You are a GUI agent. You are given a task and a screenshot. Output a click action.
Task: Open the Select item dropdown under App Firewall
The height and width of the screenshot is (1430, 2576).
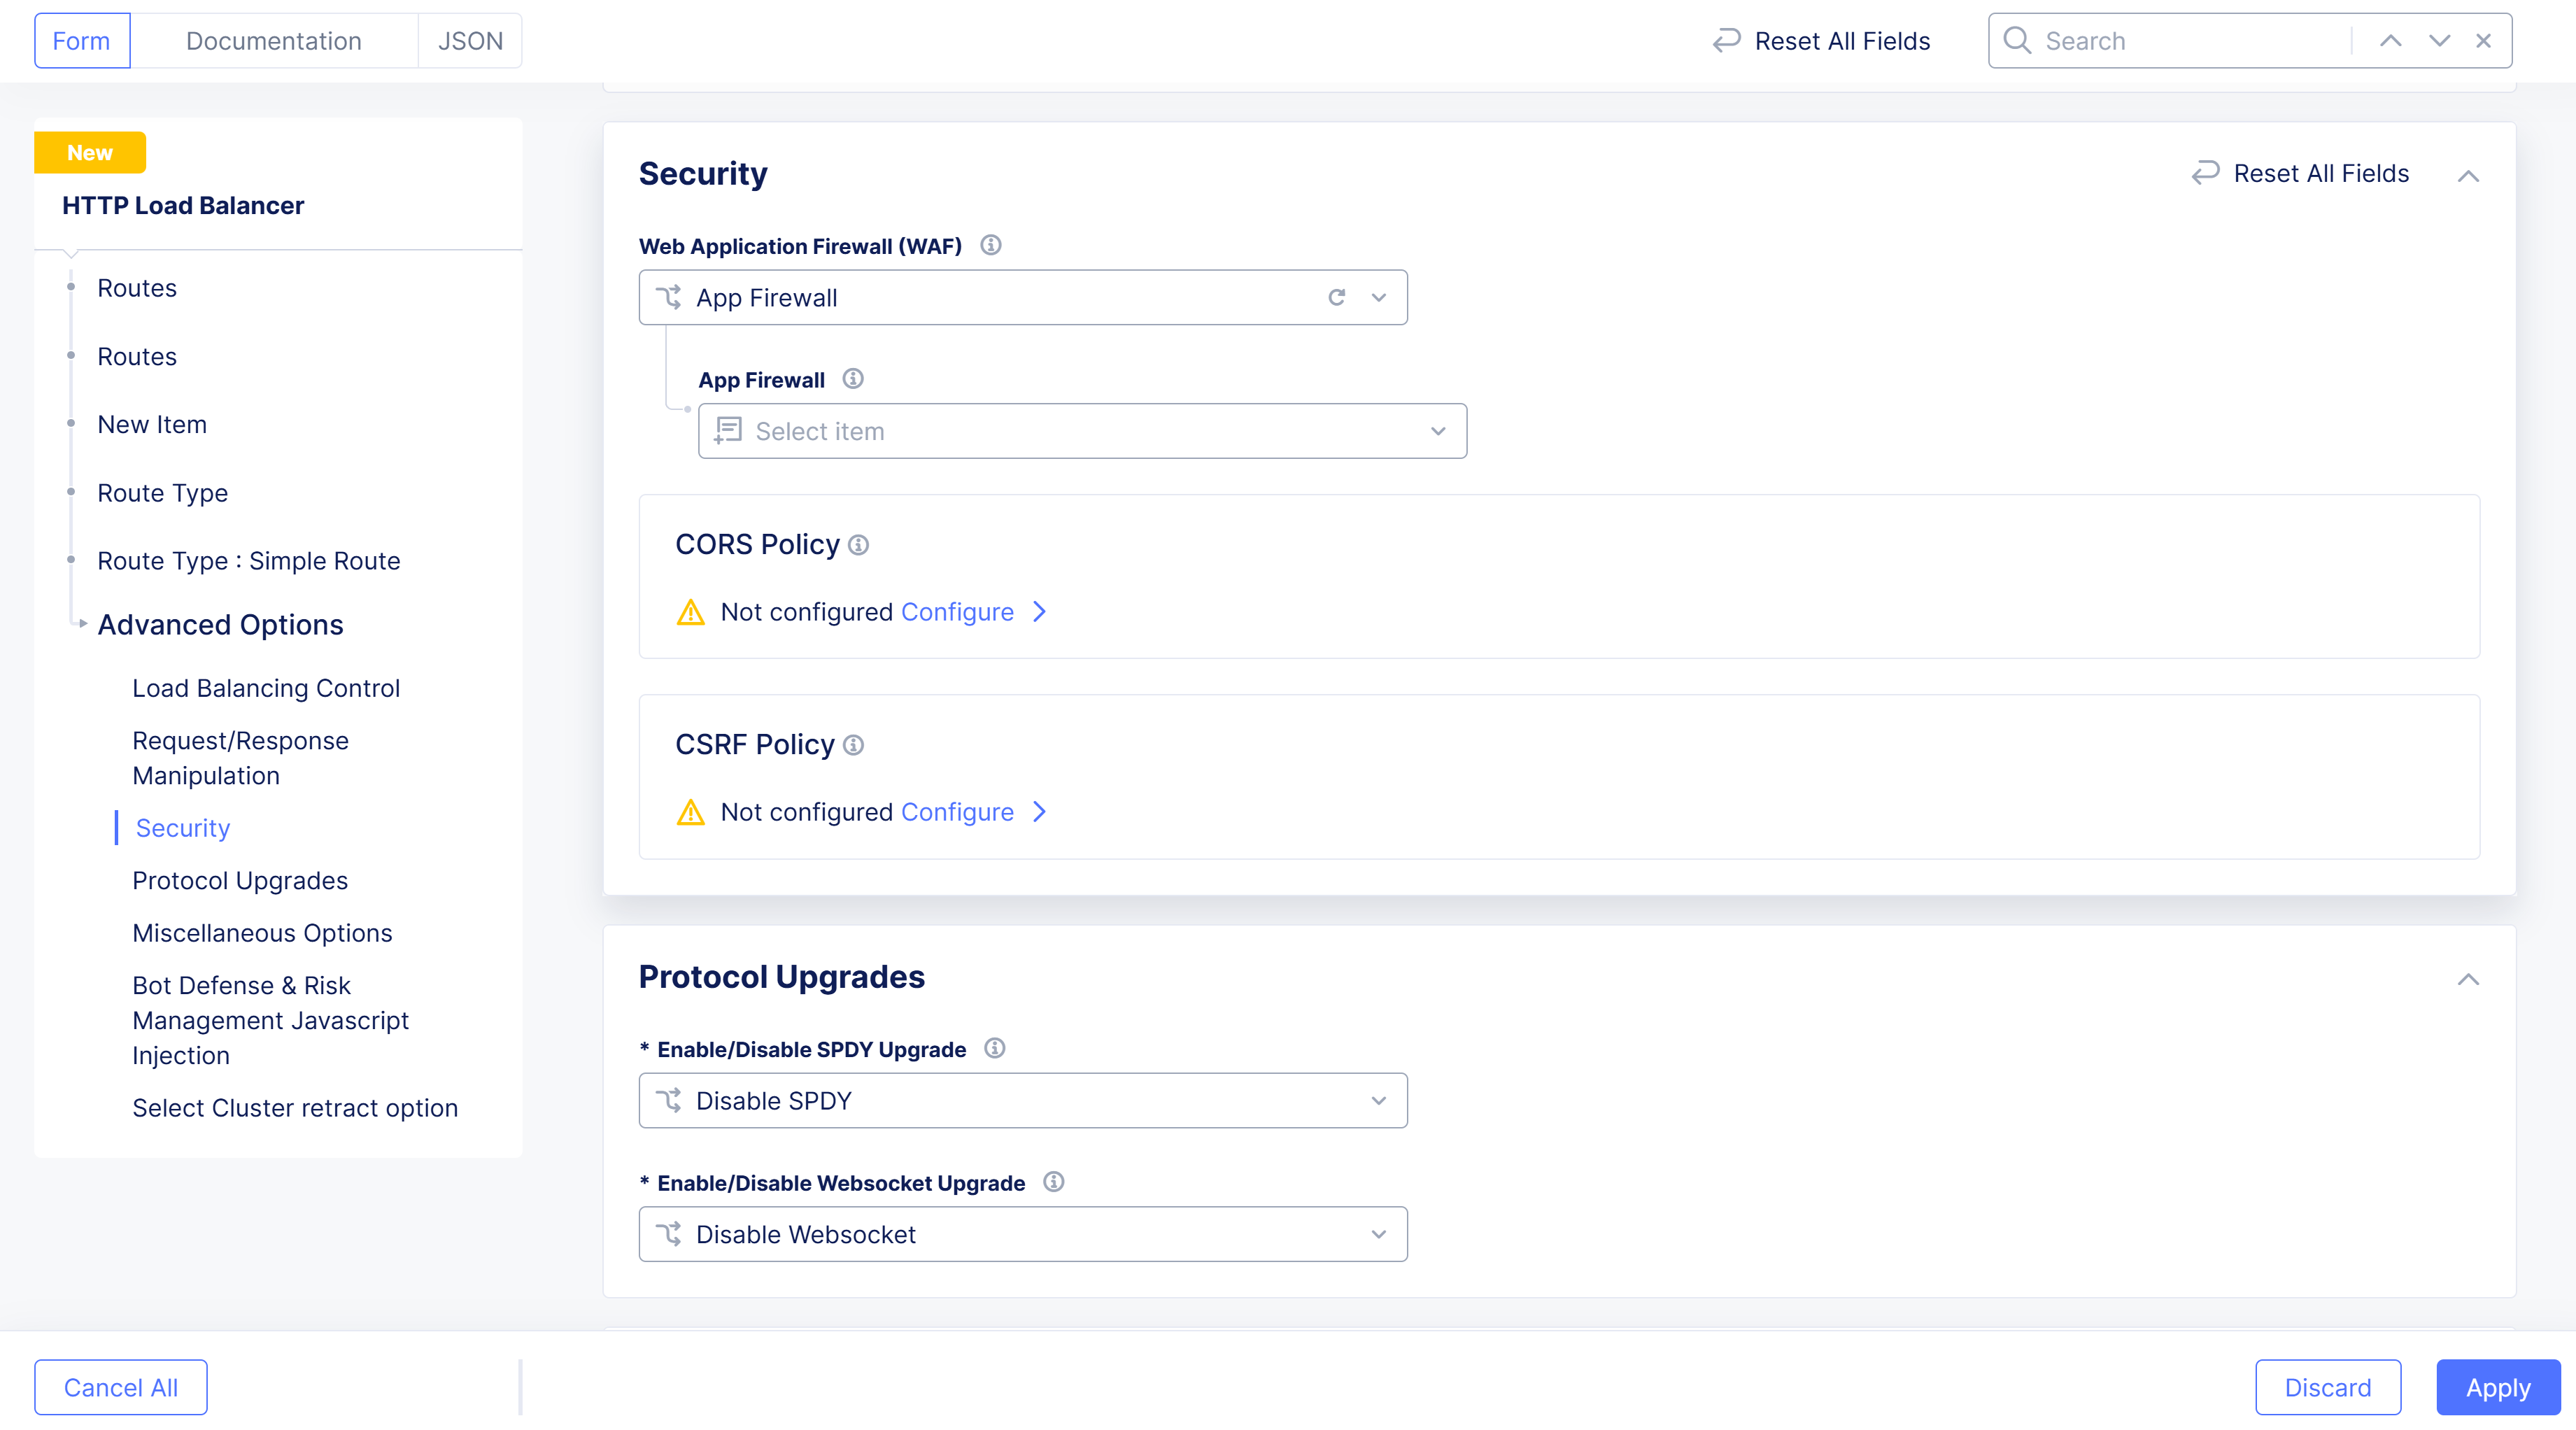(x=1438, y=431)
